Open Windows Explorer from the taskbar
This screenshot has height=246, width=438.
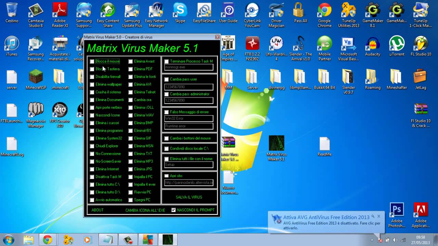(x=29, y=240)
